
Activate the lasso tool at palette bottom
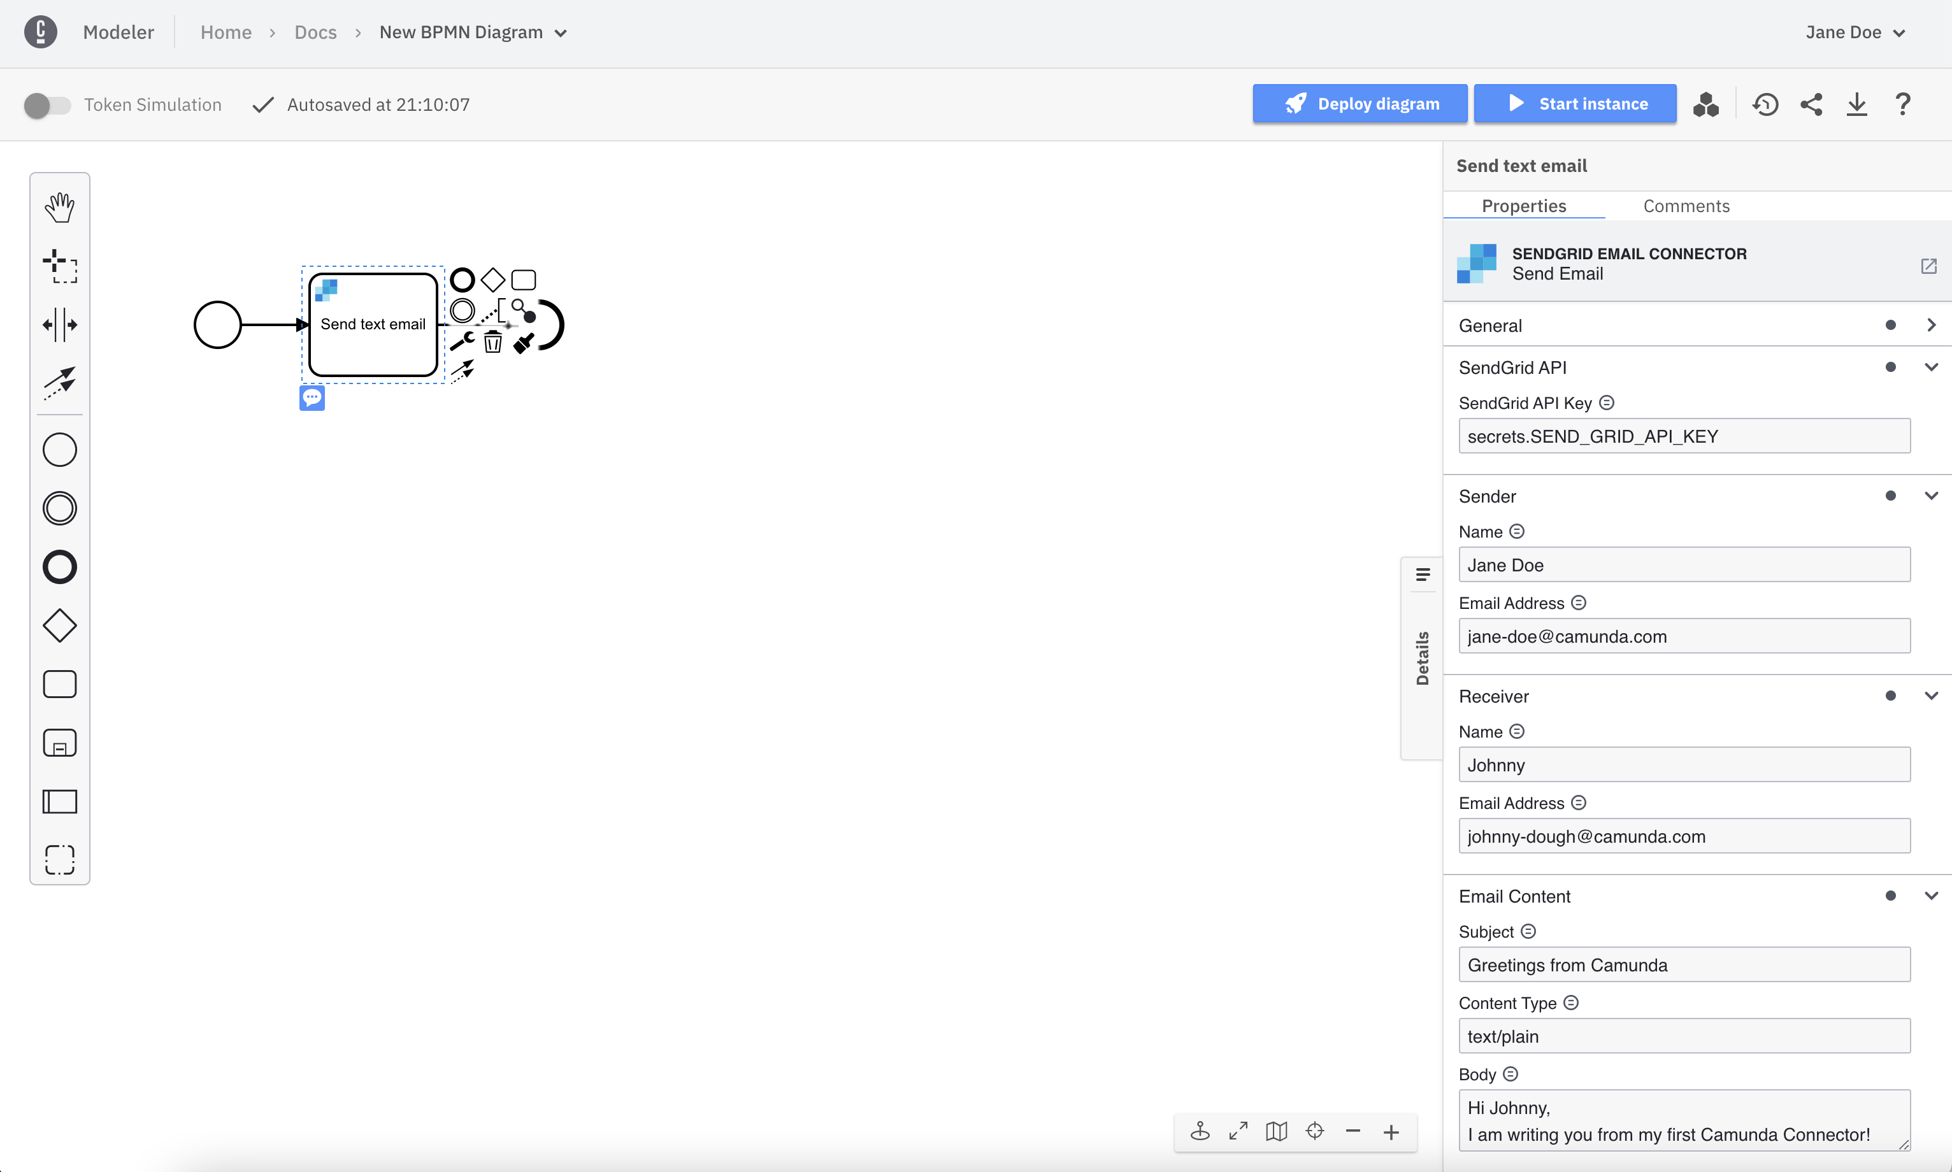(x=59, y=859)
